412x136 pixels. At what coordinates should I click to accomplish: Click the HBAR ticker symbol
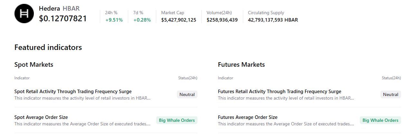(71, 9)
